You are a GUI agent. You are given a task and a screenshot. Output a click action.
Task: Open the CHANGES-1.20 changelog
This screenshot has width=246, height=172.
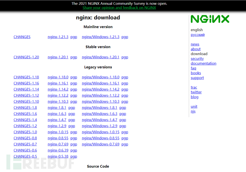26,57
